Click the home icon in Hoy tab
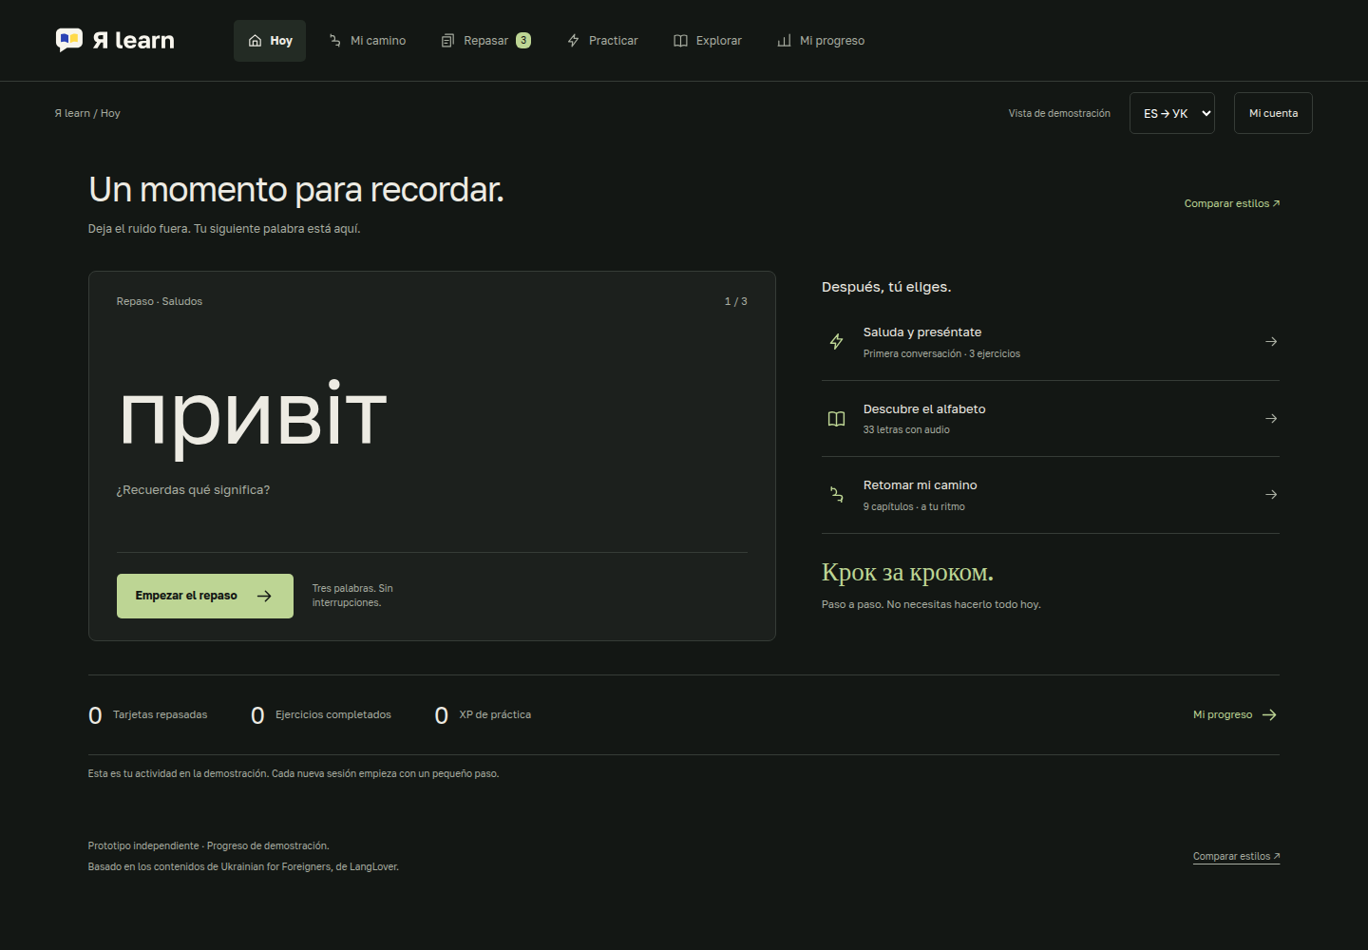Image resolution: width=1368 pixels, height=950 pixels. [x=255, y=41]
